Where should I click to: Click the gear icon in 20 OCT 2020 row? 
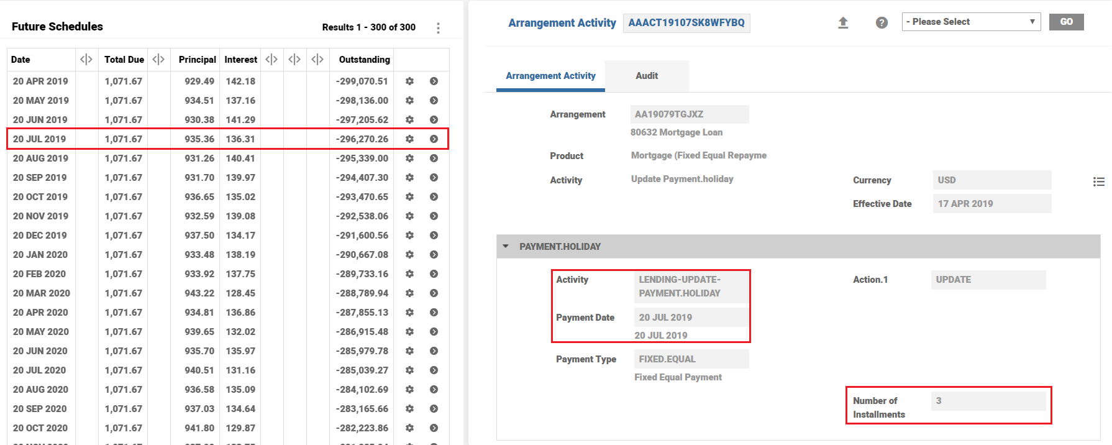[x=409, y=428]
